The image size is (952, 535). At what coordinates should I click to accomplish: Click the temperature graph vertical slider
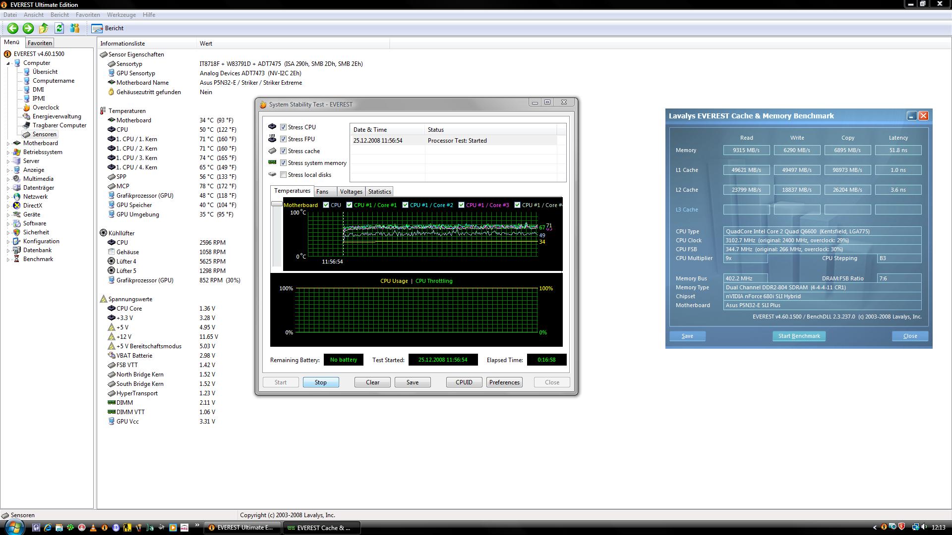tap(277, 204)
